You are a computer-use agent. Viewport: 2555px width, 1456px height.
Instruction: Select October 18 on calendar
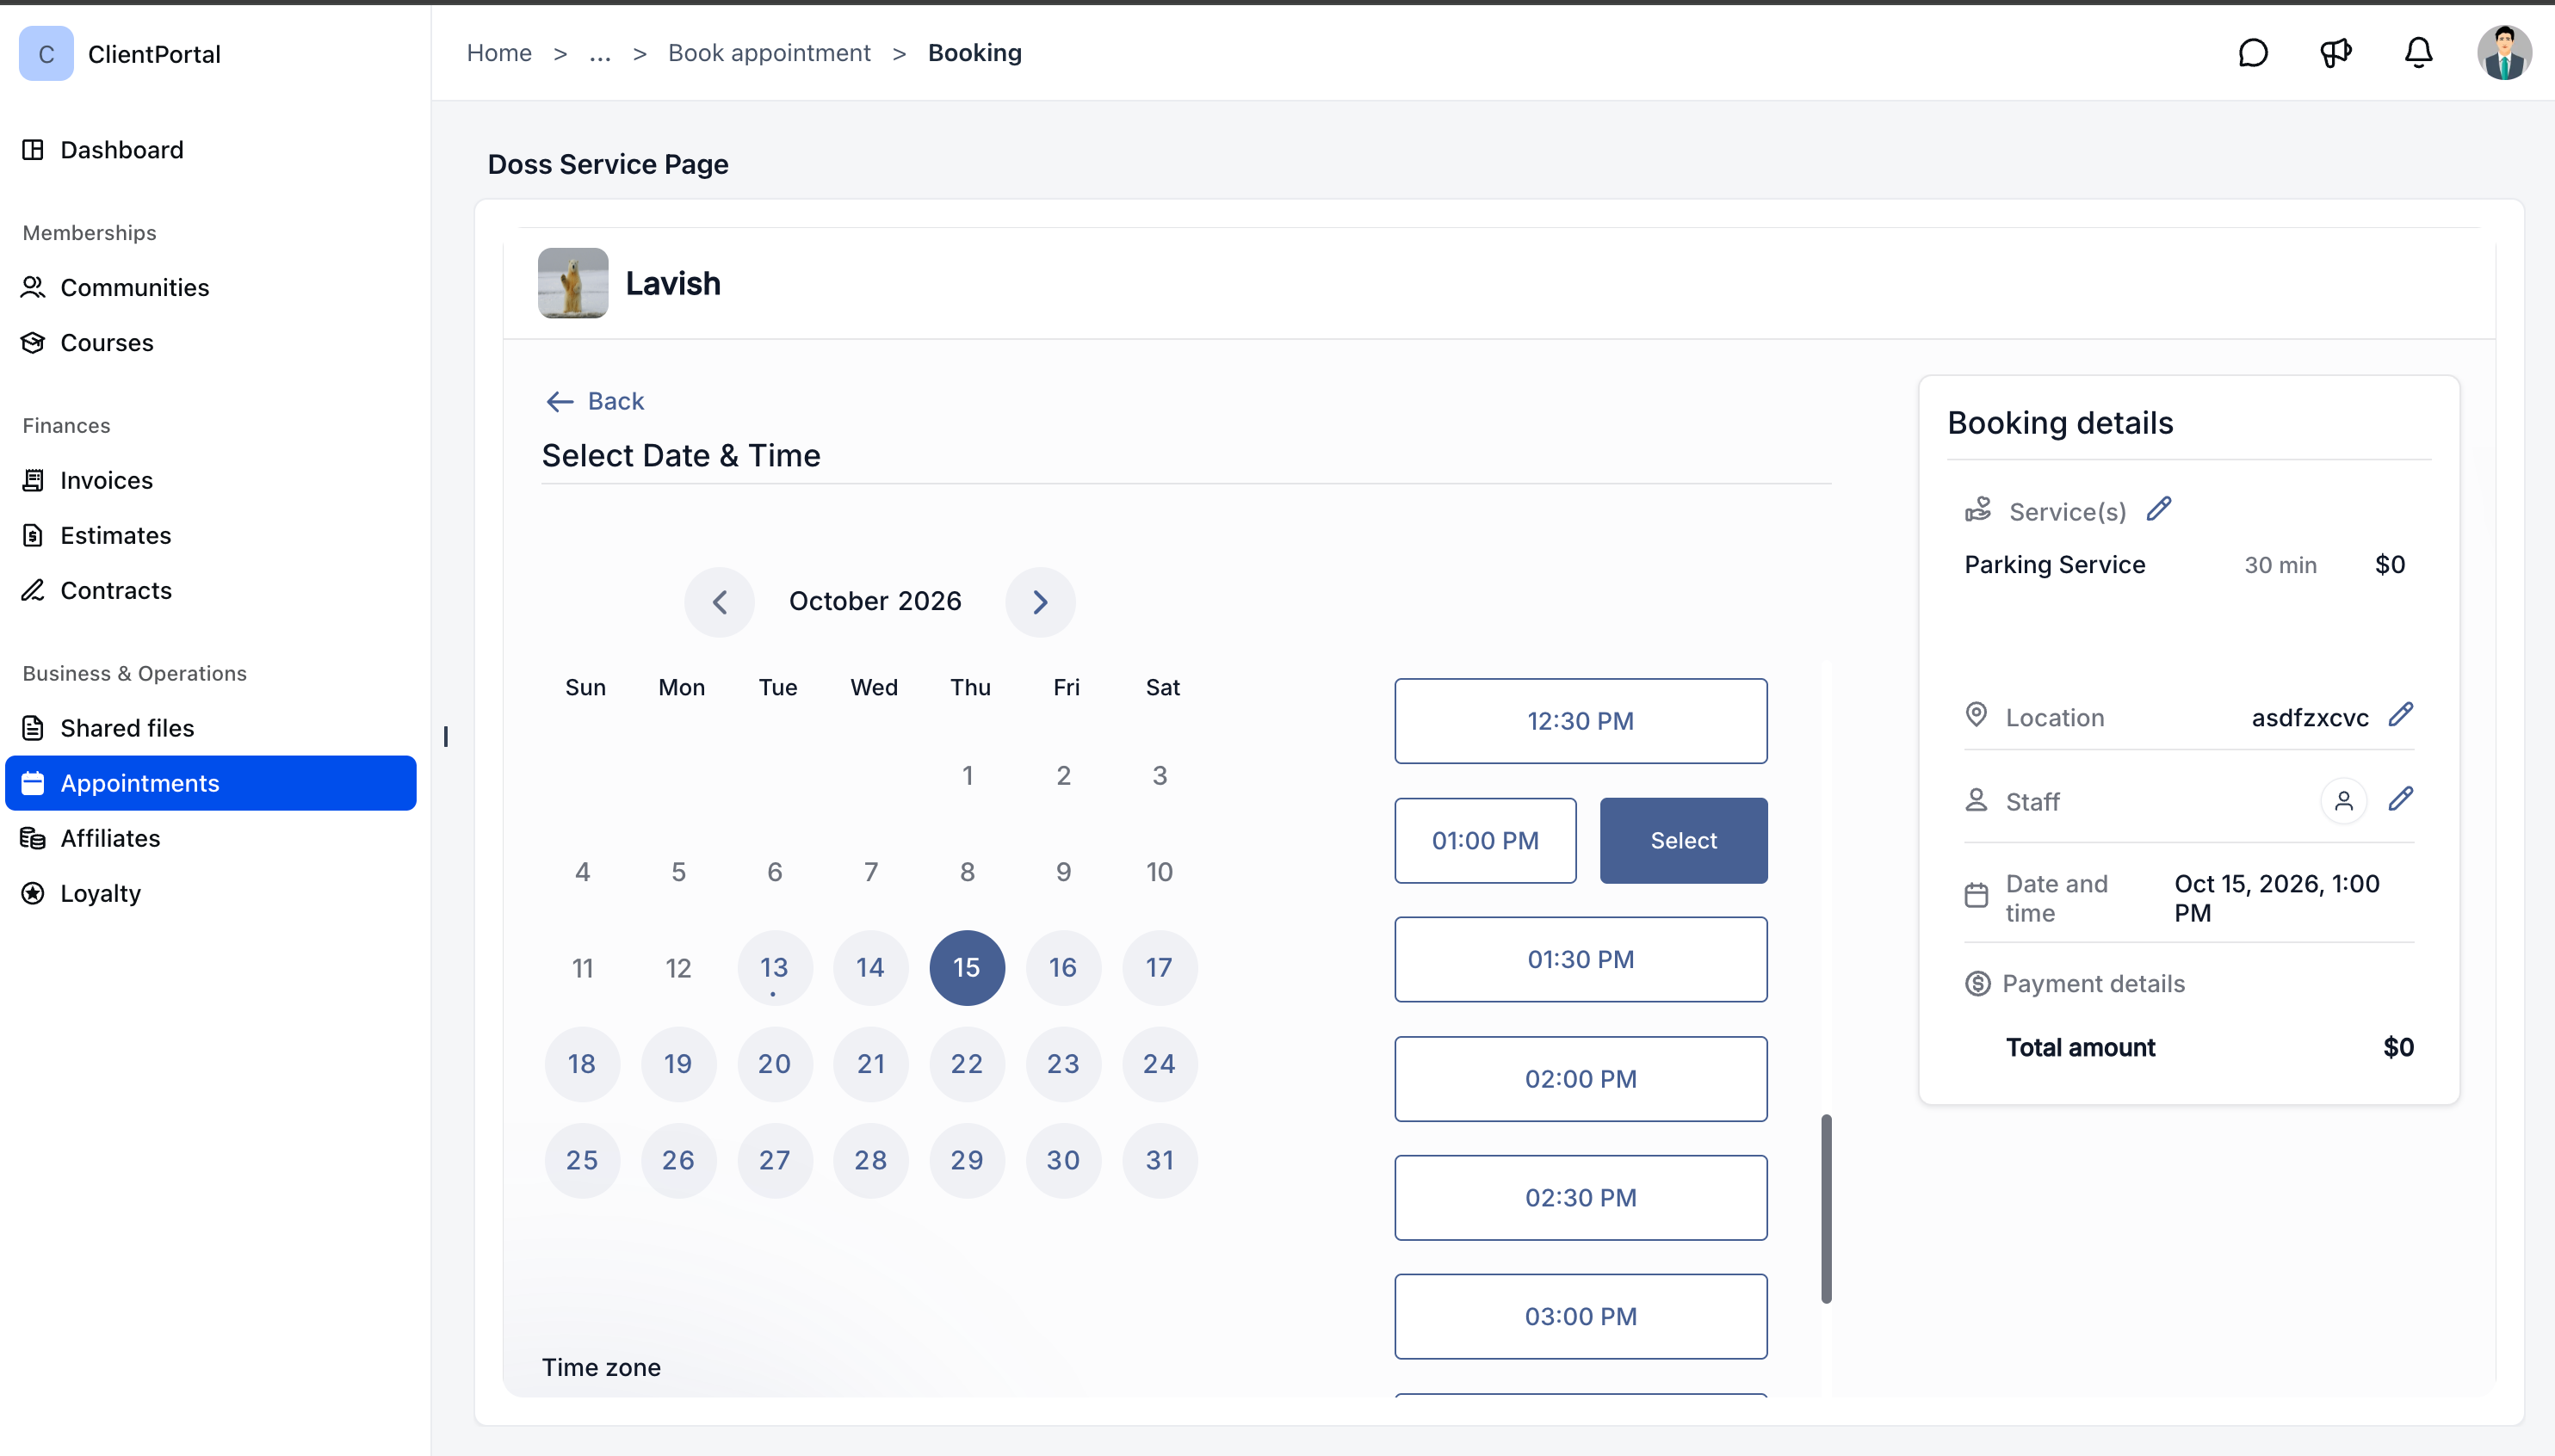click(582, 1064)
